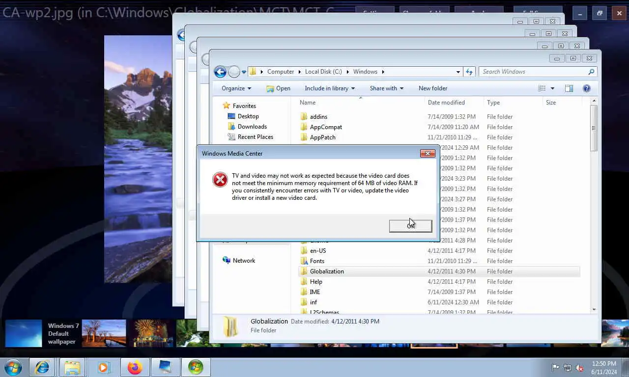Image resolution: width=629 pixels, height=377 pixels.
Task: Open the view options dropdown arrow
Action: click(552, 88)
